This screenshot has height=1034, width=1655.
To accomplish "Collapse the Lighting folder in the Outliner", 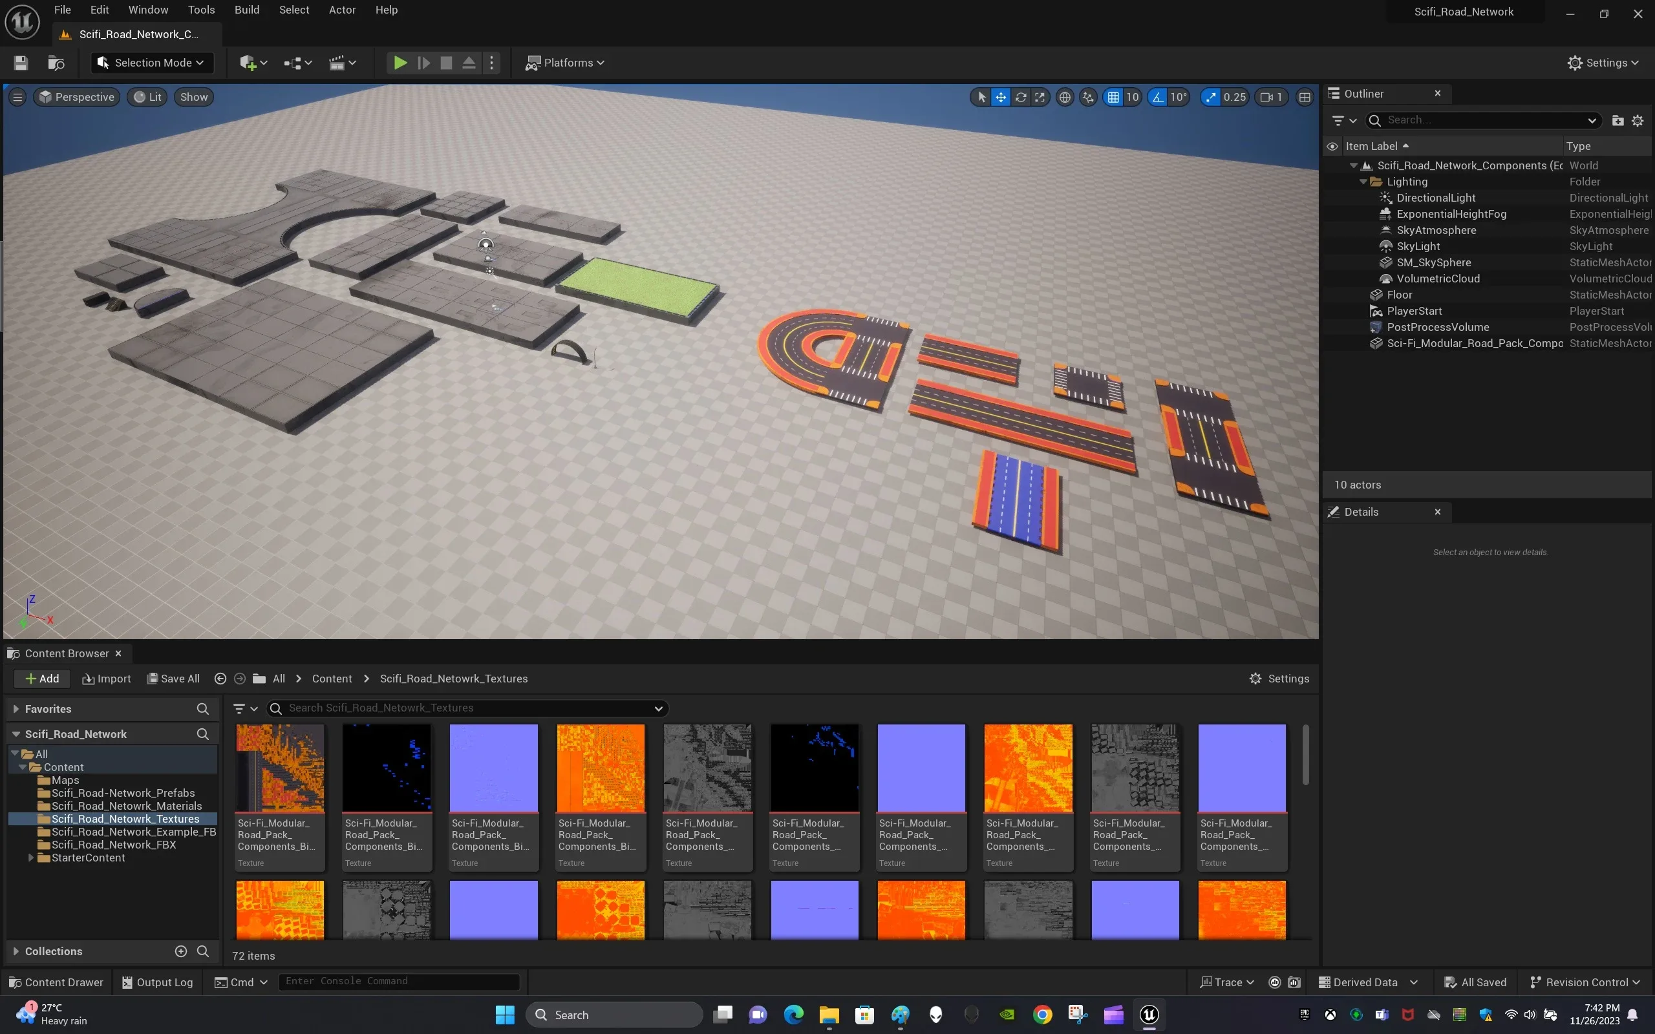I will 1362,181.
